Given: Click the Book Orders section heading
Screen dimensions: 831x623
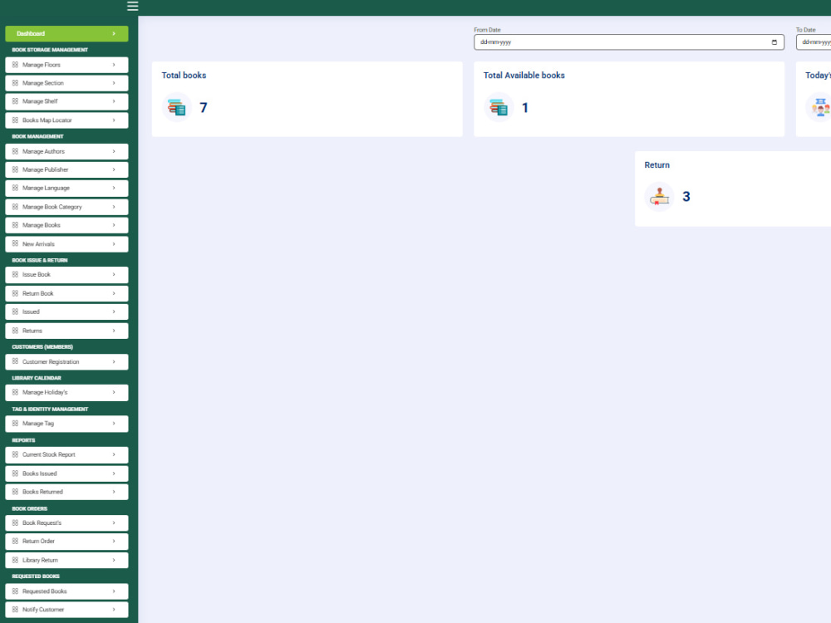Looking at the screenshot, I should coord(30,508).
